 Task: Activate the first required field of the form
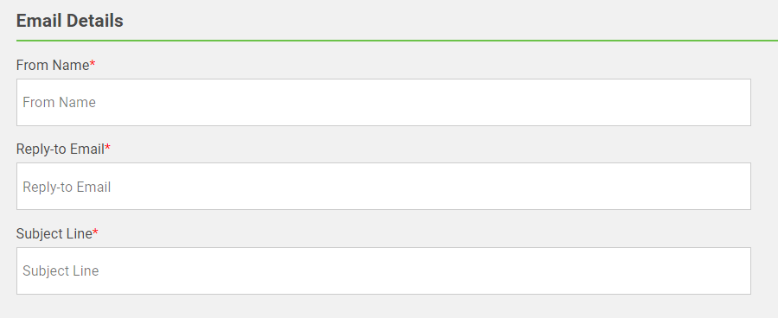pyautogui.click(x=384, y=102)
